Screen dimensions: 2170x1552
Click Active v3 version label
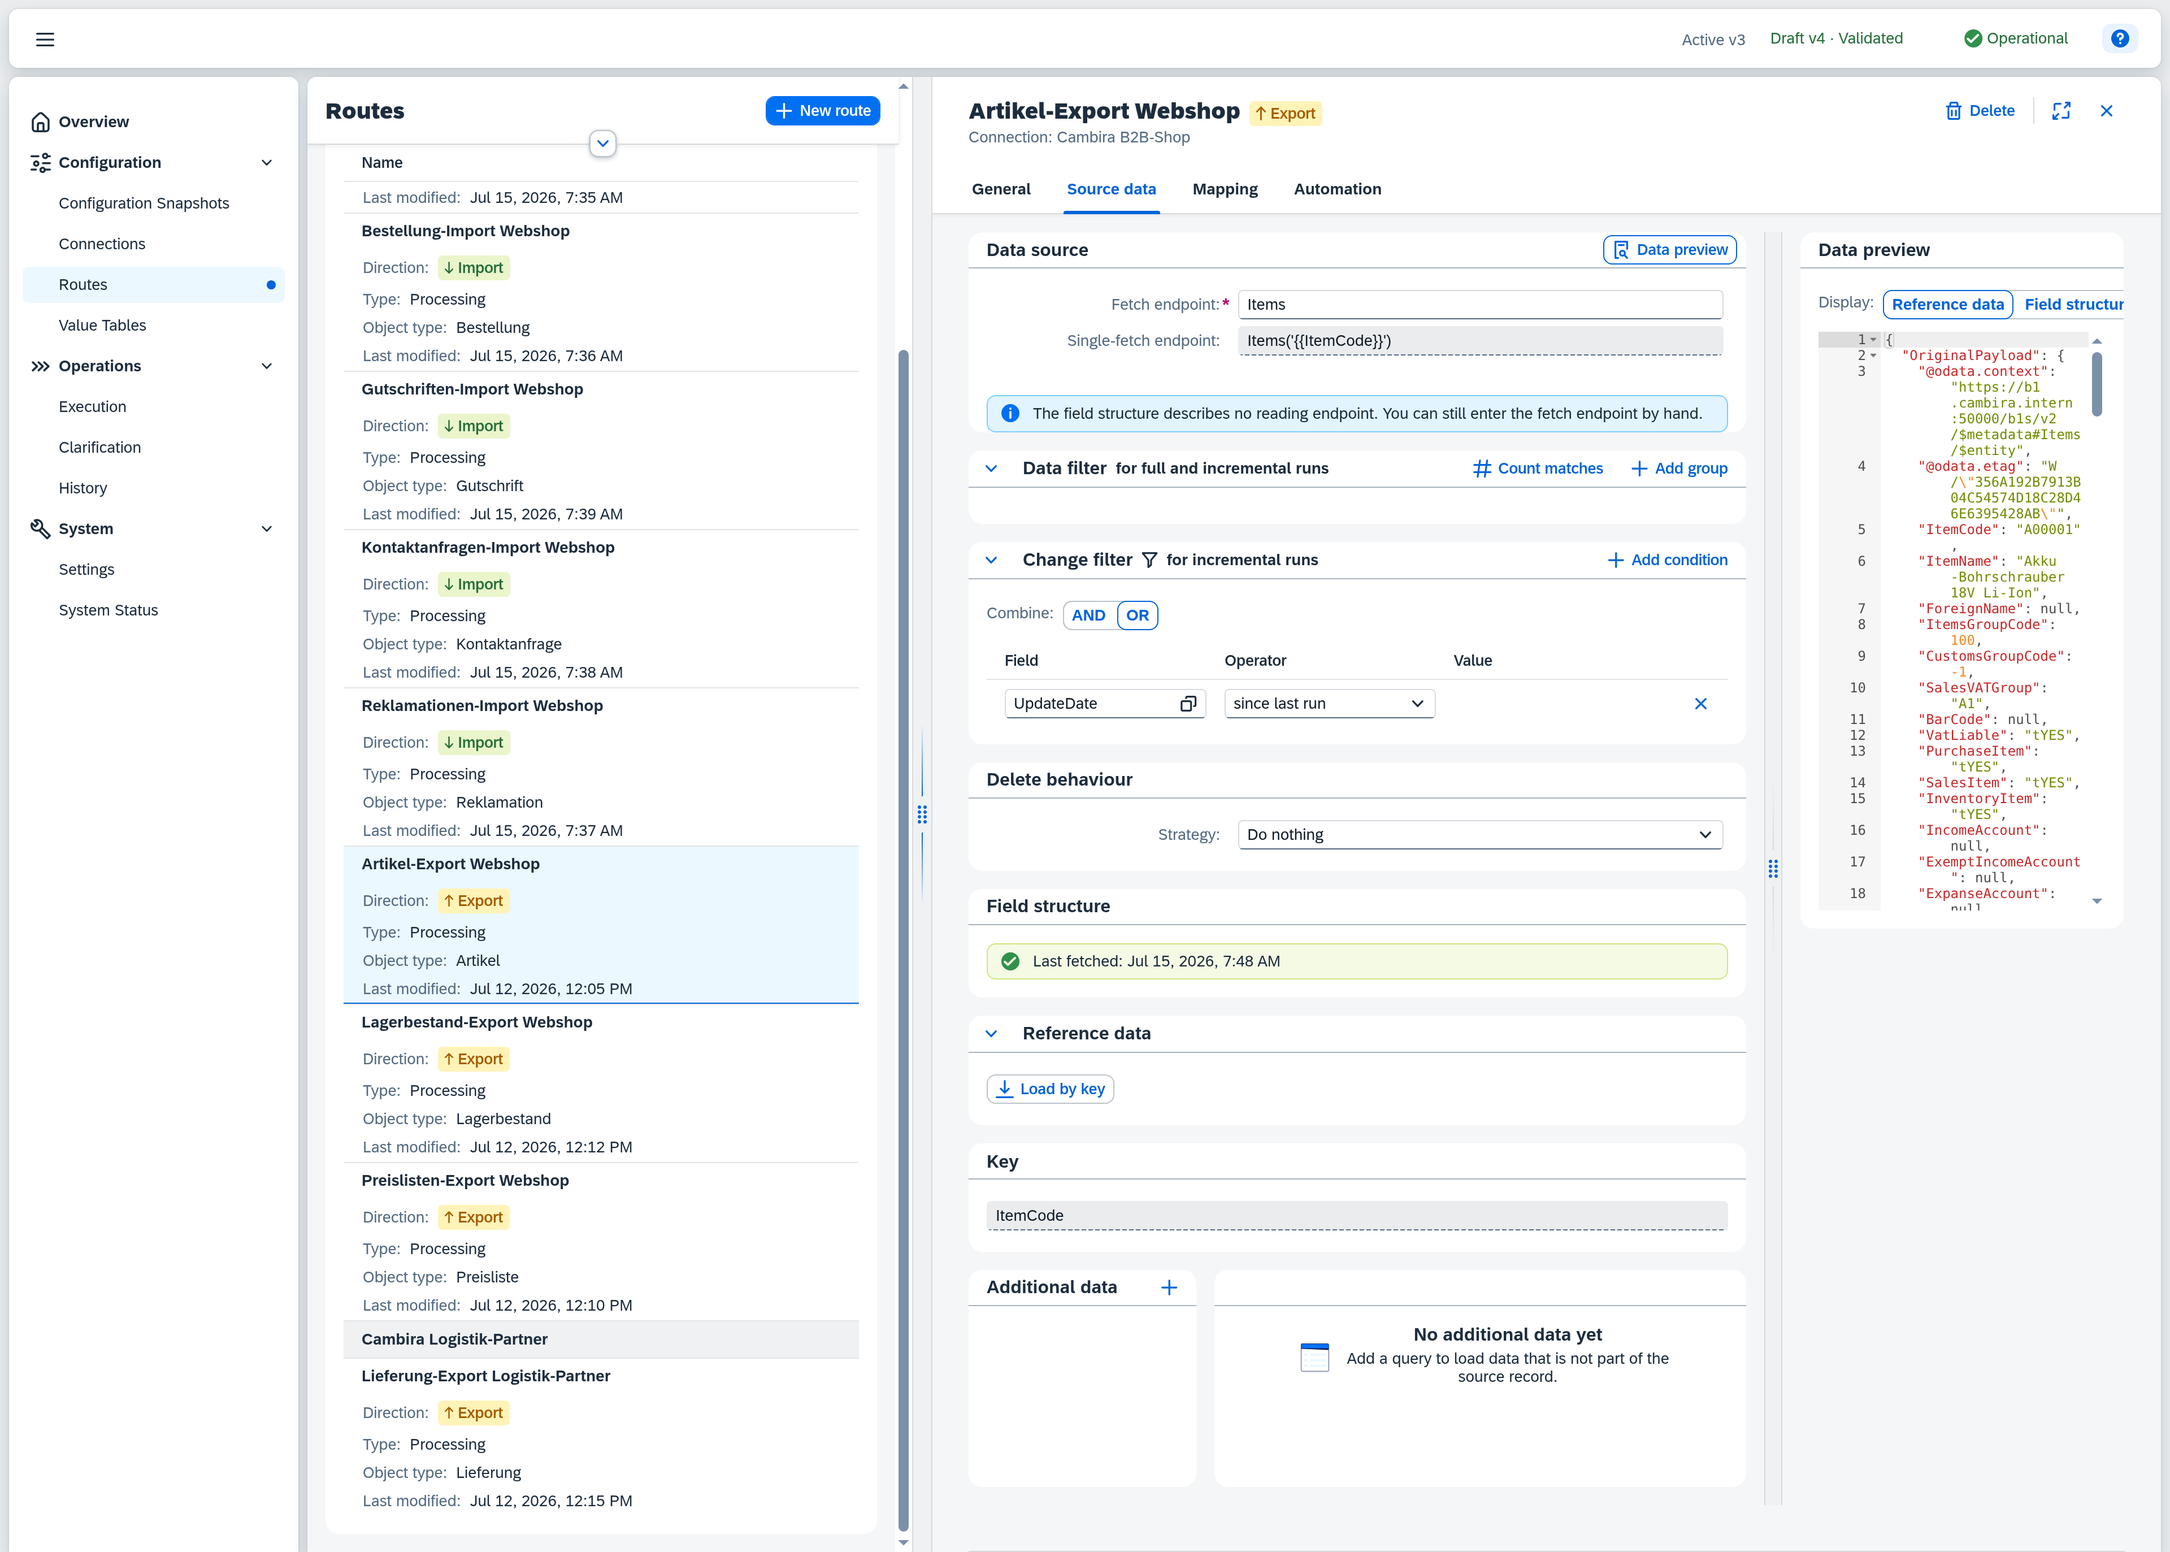click(x=1713, y=39)
